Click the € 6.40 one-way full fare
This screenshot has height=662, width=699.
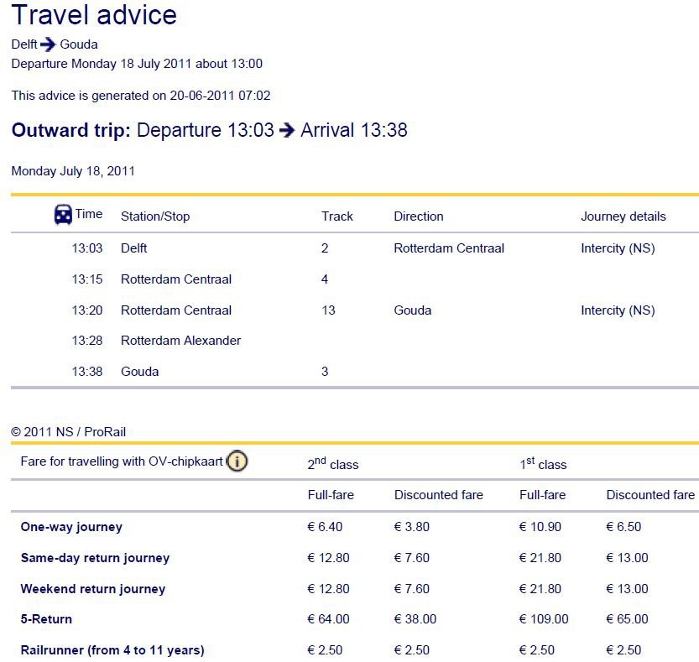325,527
